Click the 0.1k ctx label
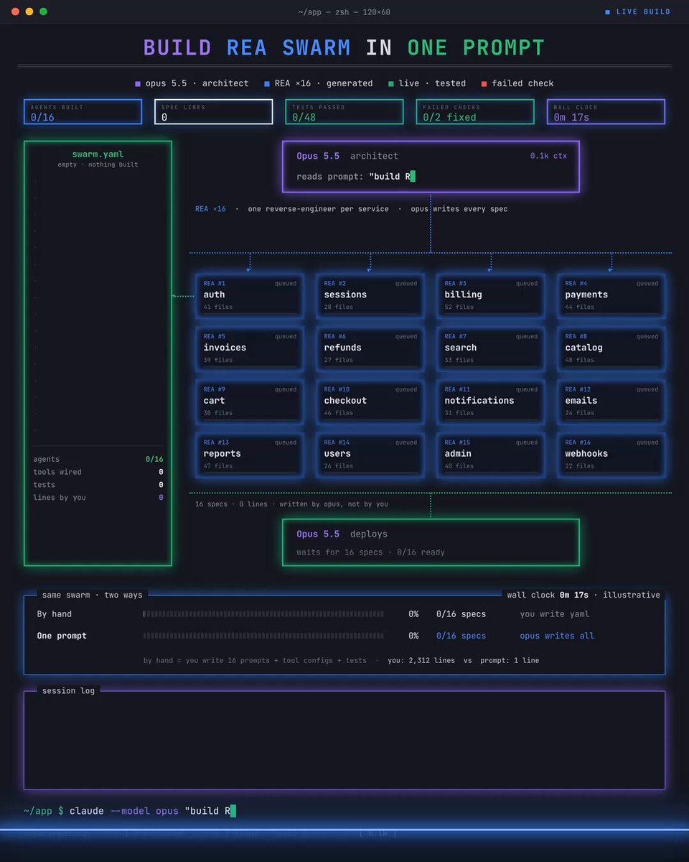Image resolution: width=689 pixels, height=862 pixels. point(548,156)
